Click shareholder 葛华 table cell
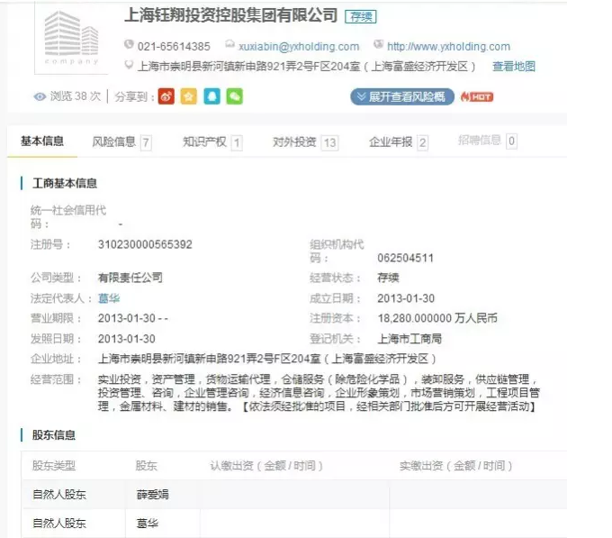 pyautogui.click(x=148, y=524)
